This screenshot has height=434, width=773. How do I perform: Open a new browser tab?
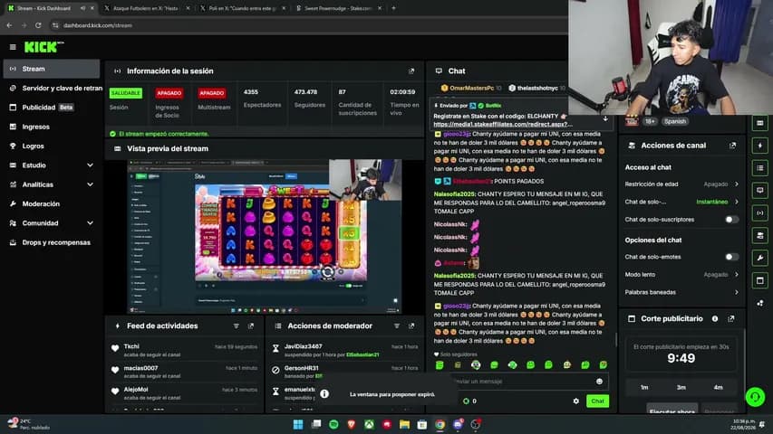tap(393, 8)
